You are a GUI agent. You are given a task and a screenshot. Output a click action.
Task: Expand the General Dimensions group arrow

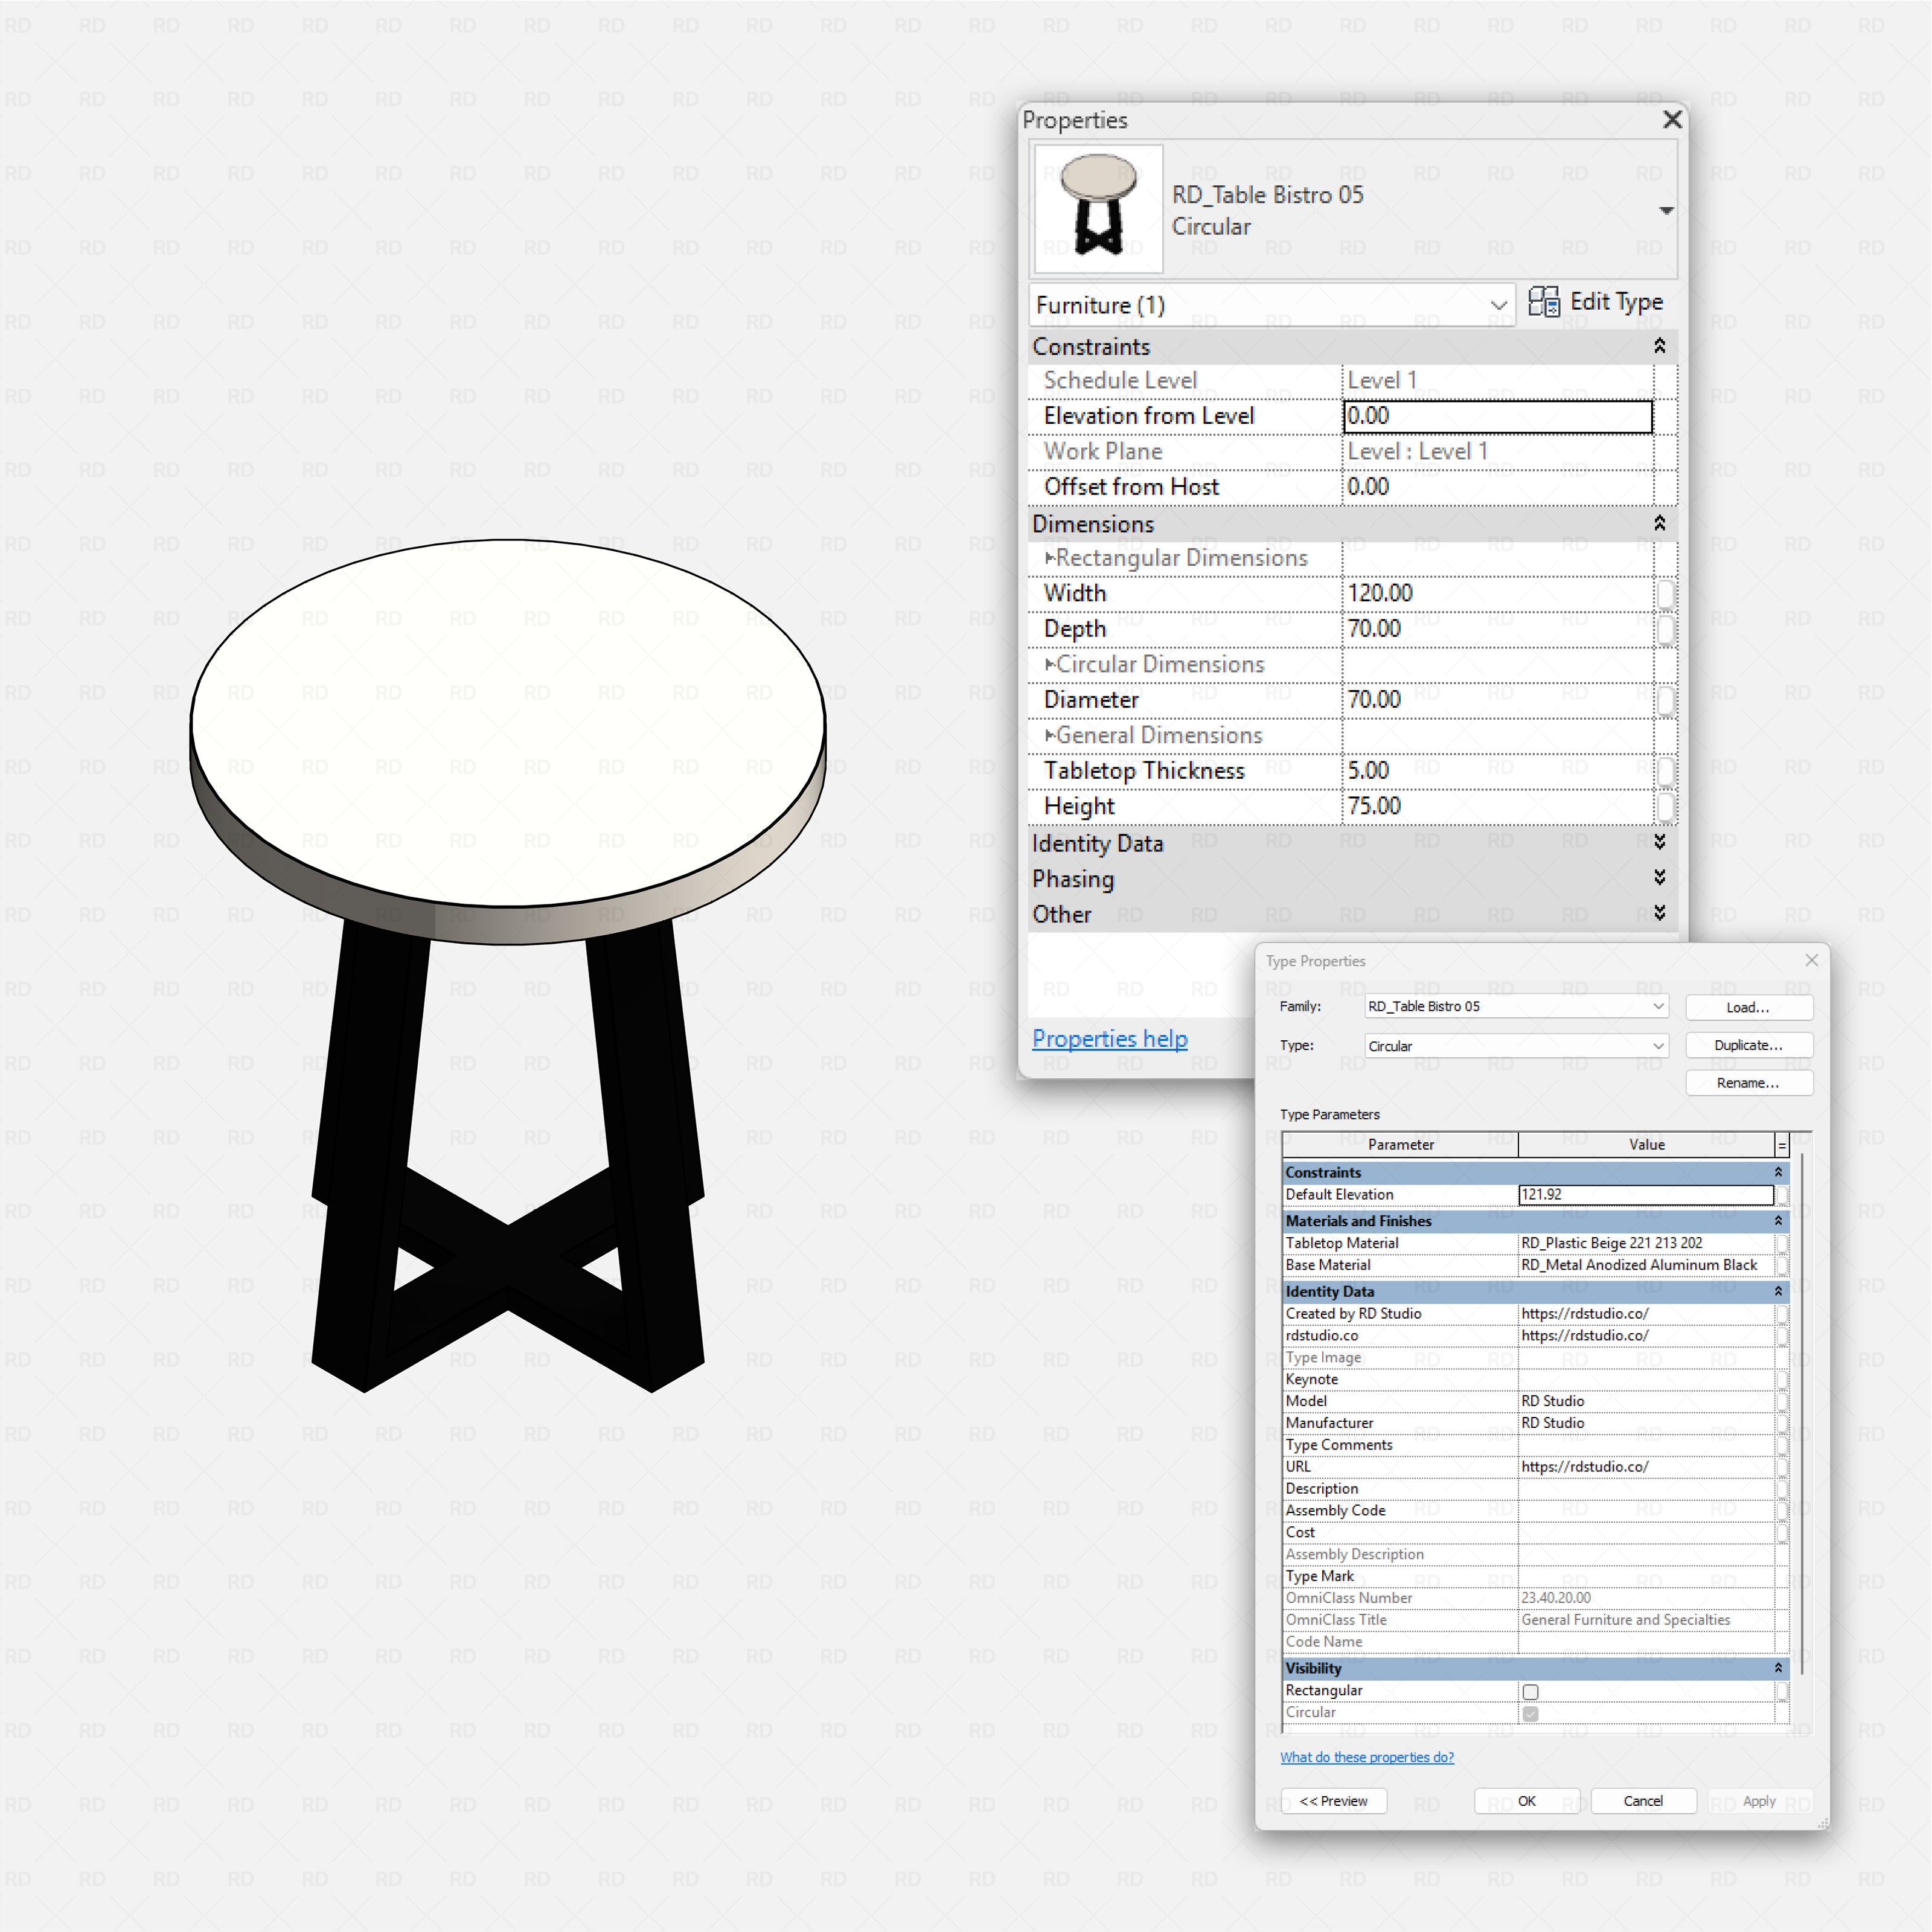1050,735
